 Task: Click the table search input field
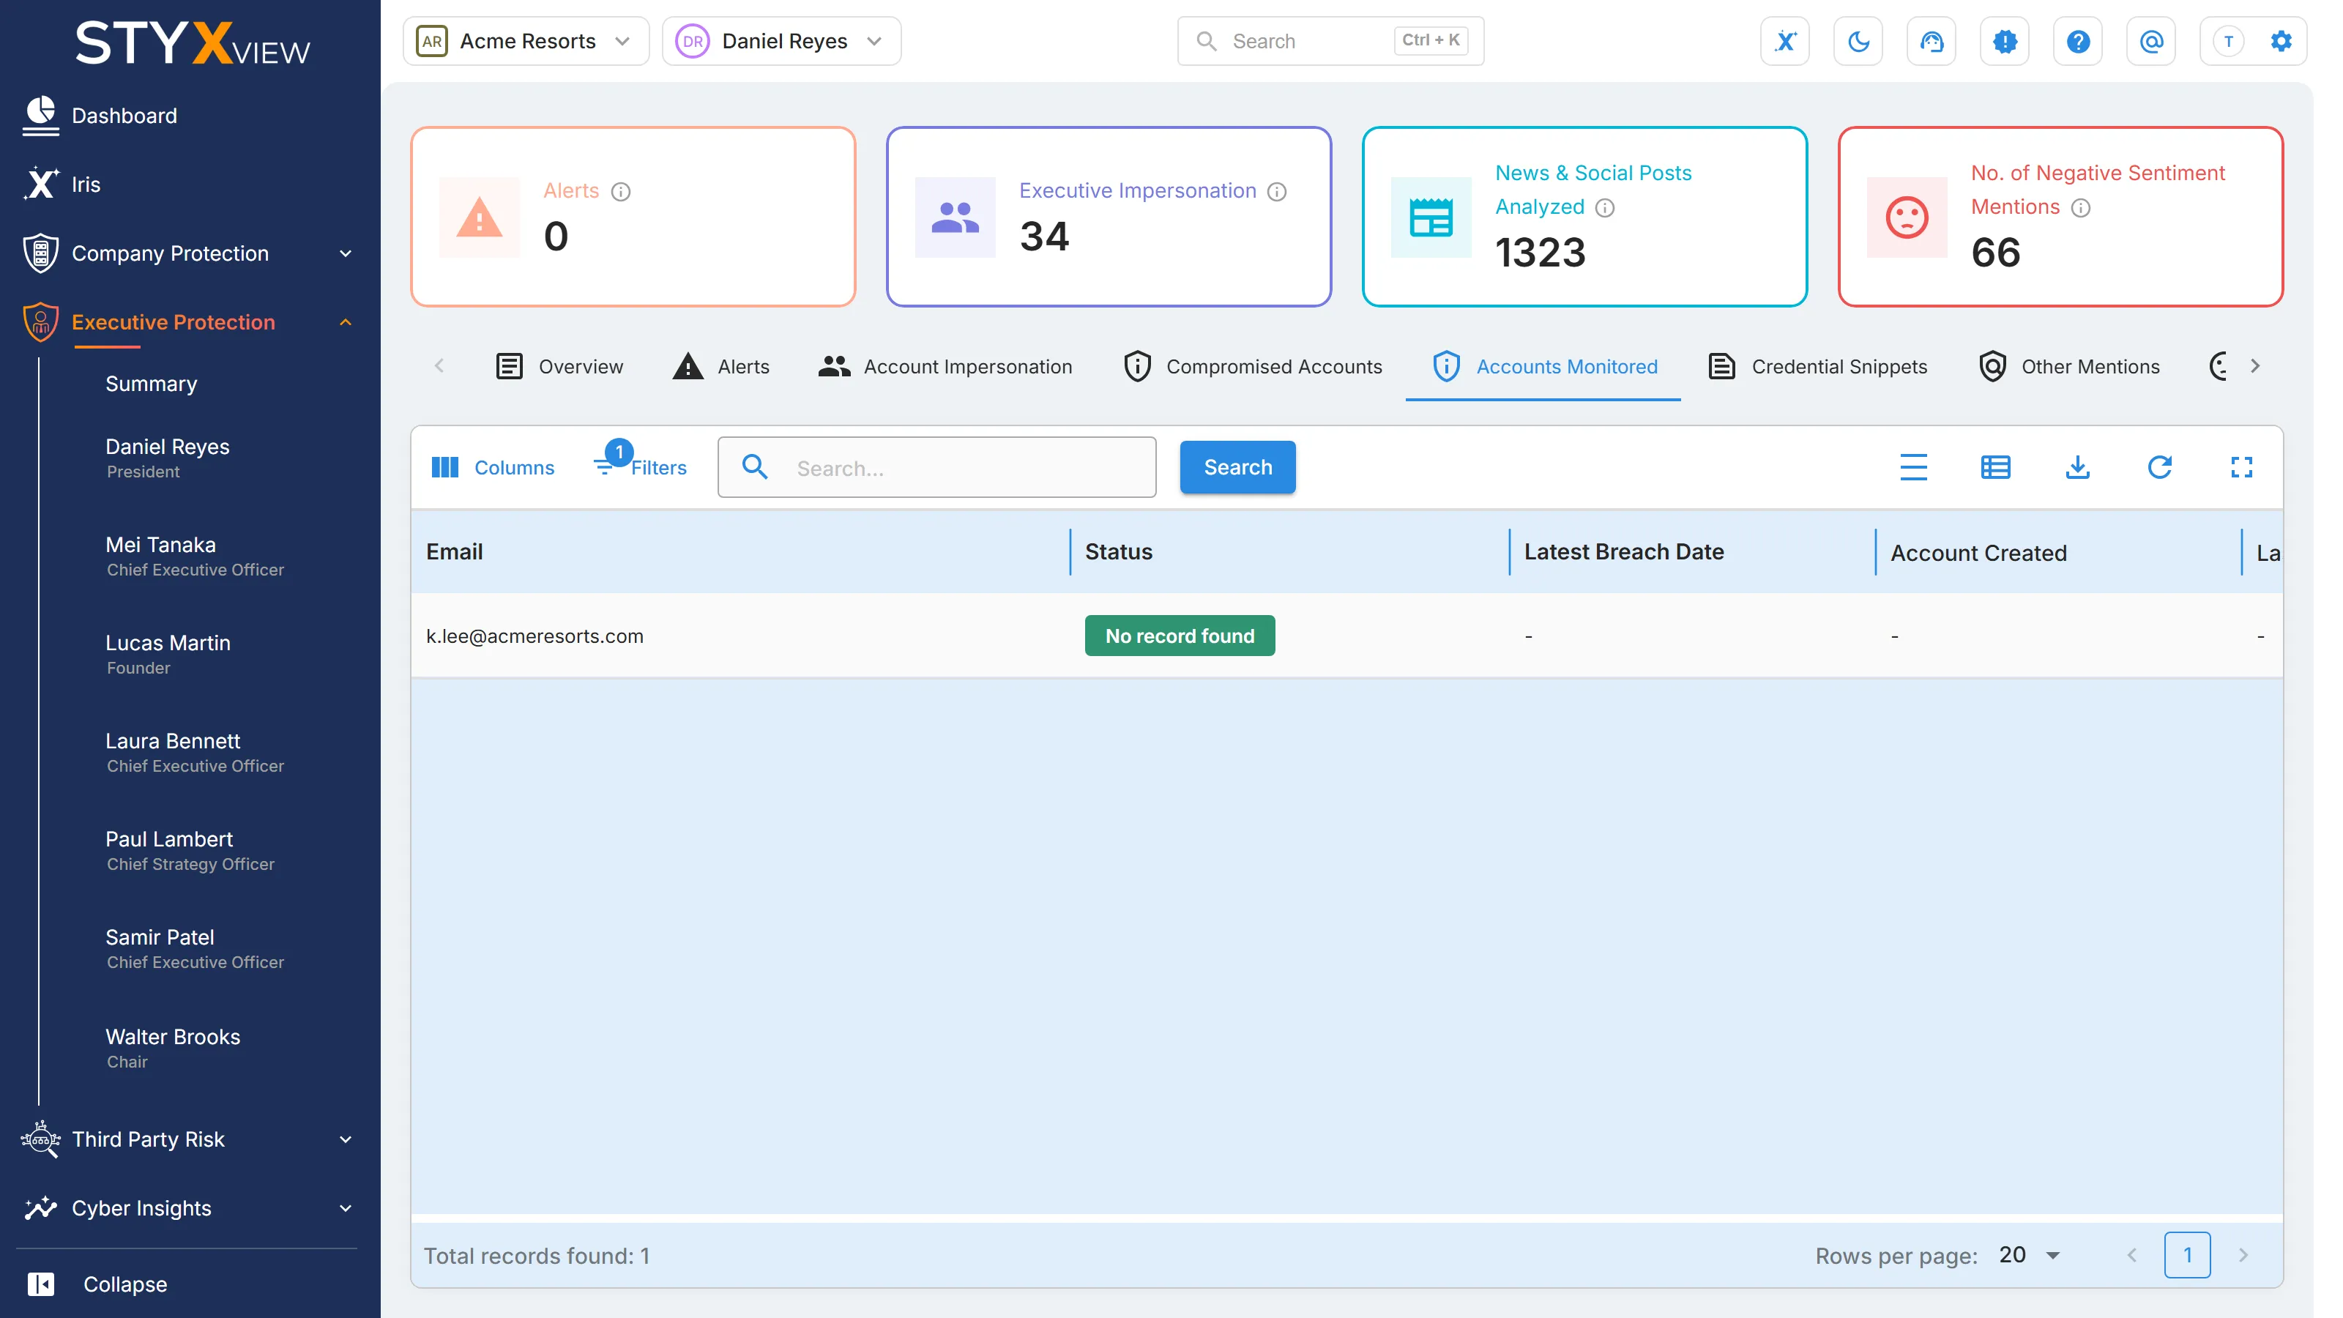click(937, 468)
